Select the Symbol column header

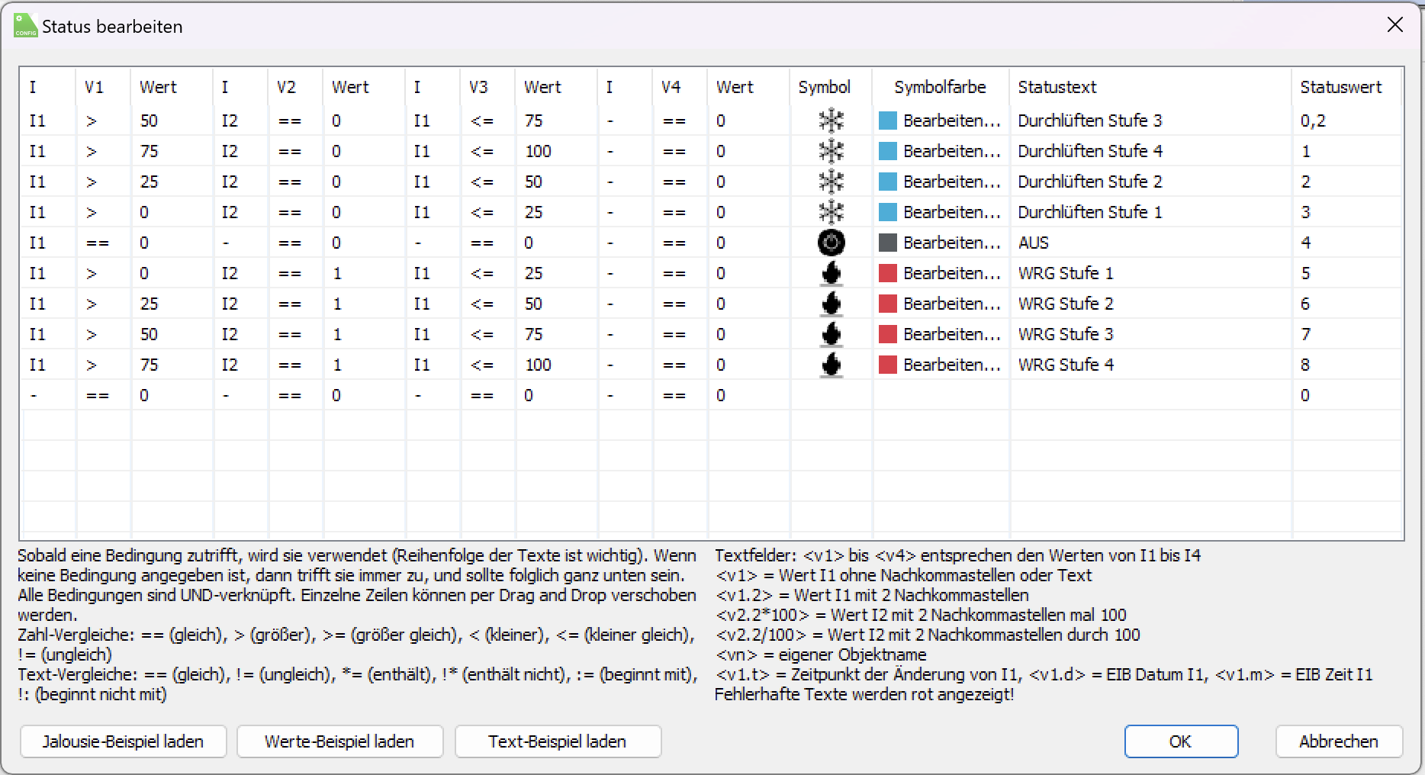(x=831, y=87)
